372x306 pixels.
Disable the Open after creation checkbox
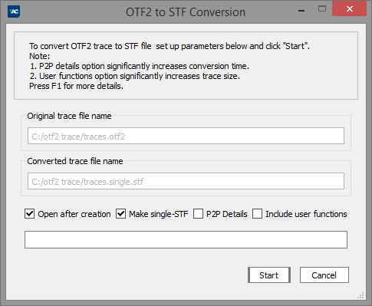point(30,213)
